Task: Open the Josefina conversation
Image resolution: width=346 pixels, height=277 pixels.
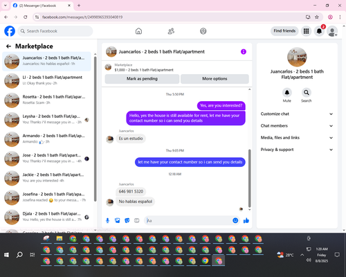Action: coord(46,197)
